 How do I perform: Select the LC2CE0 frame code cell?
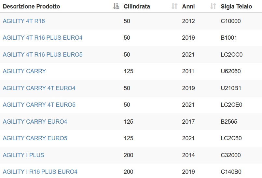tap(231, 105)
